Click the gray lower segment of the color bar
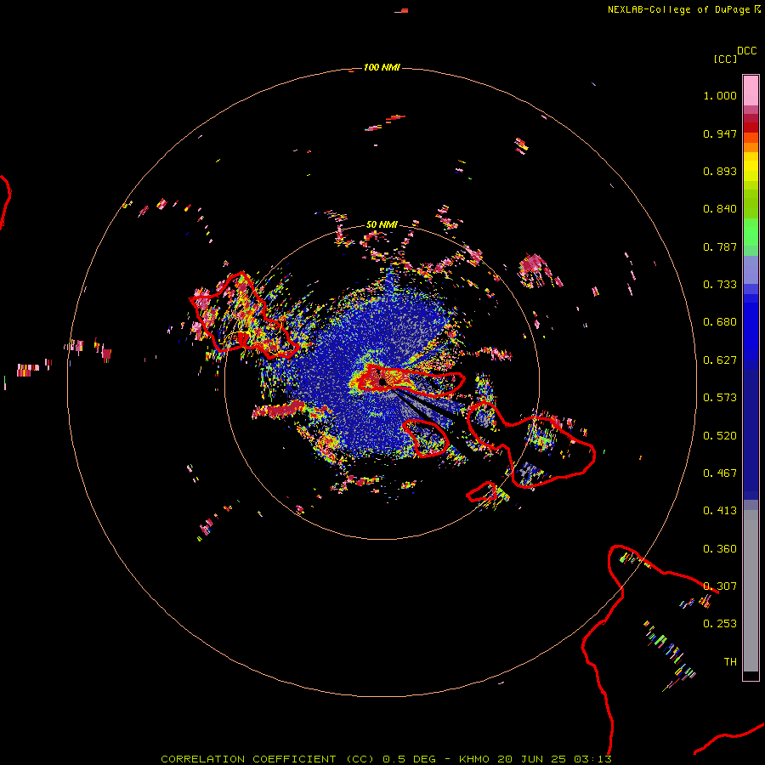The width and height of the screenshot is (765, 765). pos(751,591)
